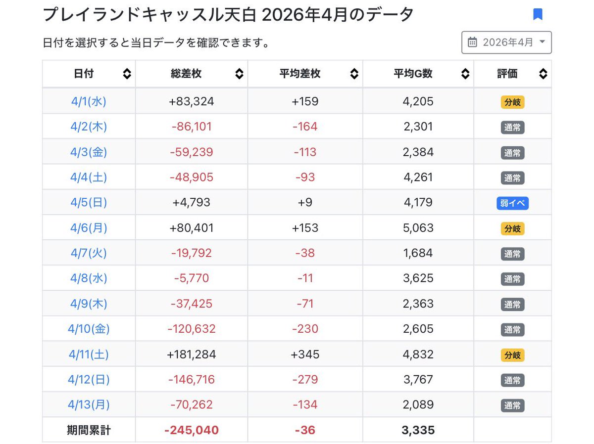Click calendar icon in month selector
Screen dimensions: 594x444
[473, 42]
